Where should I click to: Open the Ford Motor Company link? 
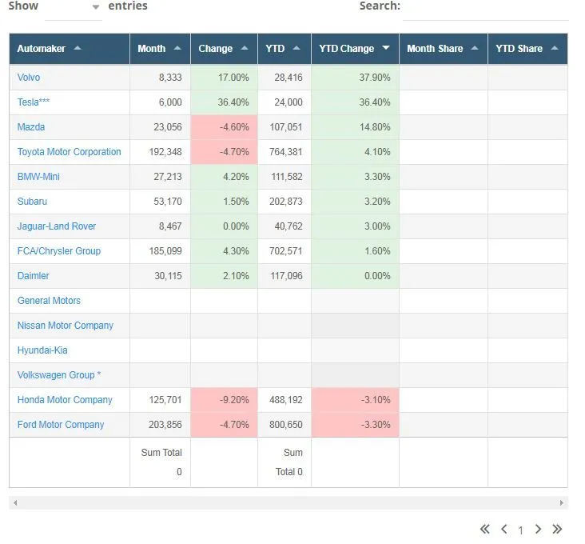click(61, 425)
